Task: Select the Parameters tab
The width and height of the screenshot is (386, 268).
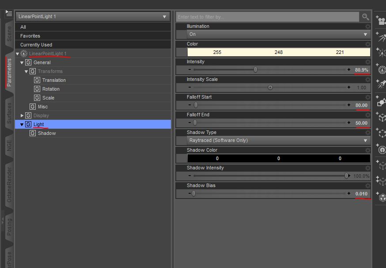Action: (9, 73)
